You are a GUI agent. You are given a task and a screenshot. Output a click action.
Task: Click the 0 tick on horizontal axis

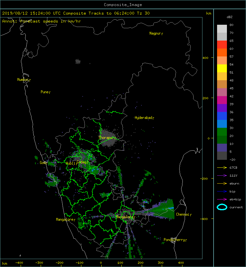tap(101, 263)
